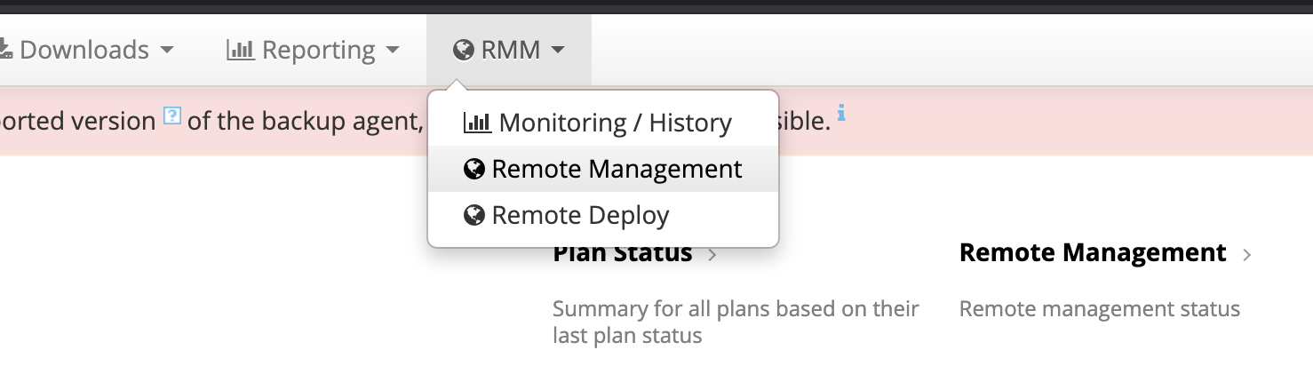This screenshot has width=1313, height=366.
Task: Open the Remote Management dashboard heading
Action: pos(1093,253)
